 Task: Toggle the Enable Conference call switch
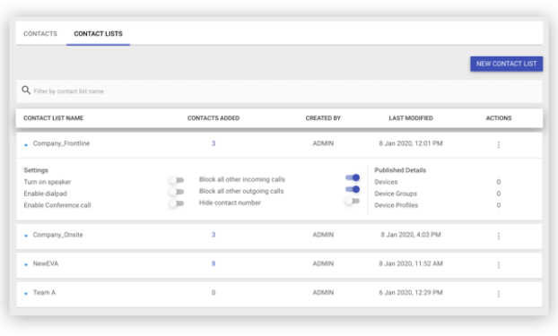pyautogui.click(x=177, y=203)
